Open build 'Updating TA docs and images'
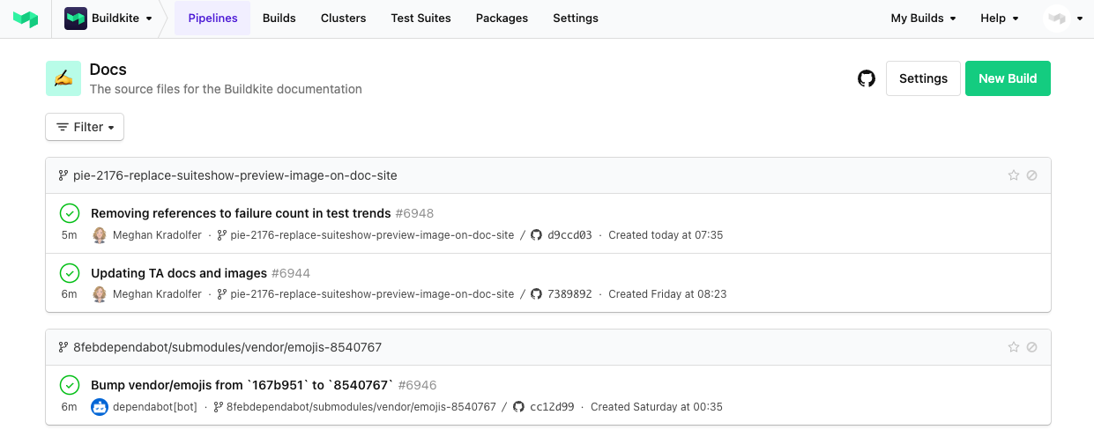This screenshot has height=437, width=1094. (x=179, y=273)
